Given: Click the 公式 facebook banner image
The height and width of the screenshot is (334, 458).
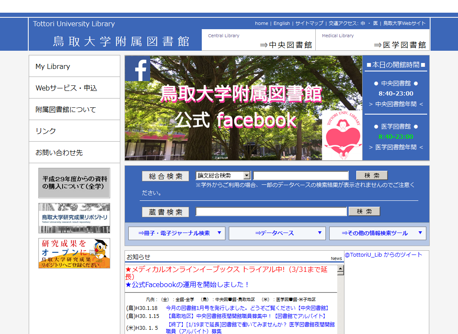Looking at the screenshot, I should pos(244,108).
